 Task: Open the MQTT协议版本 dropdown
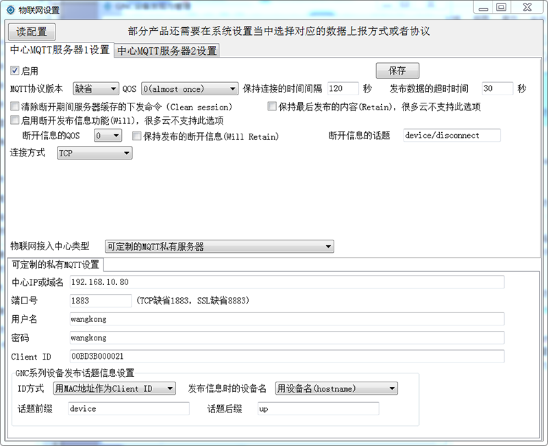coord(96,88)
